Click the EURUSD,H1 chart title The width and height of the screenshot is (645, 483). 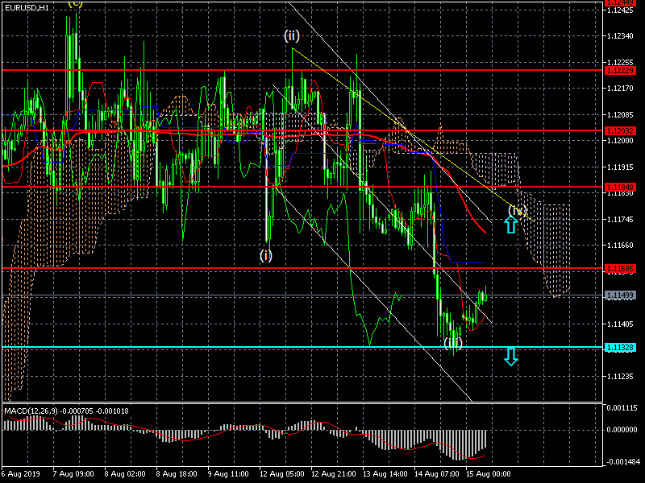(27, 6)
